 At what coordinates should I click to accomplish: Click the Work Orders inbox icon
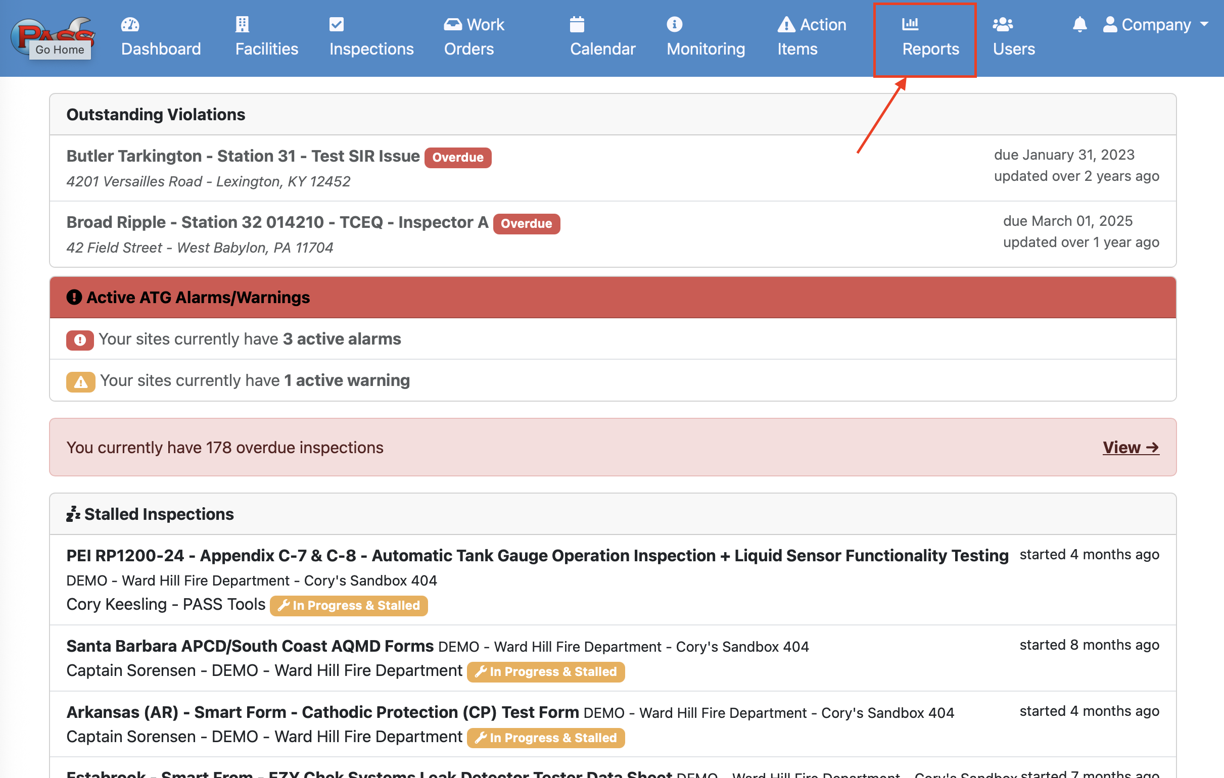click(x=452, y=24)
